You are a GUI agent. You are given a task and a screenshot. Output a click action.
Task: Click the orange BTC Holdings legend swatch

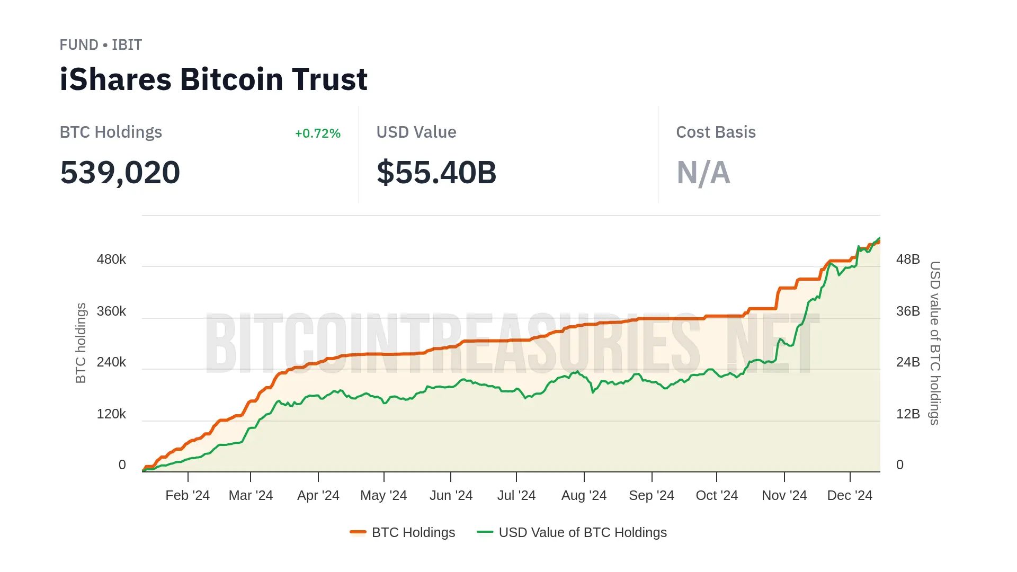click(358, 532)
